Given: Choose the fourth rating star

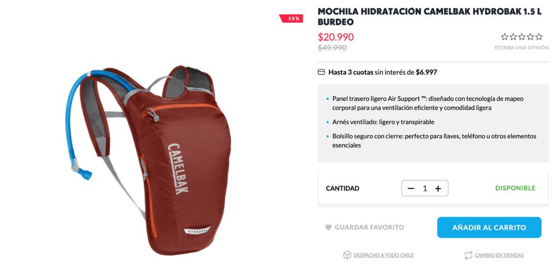Looking at the screenshot, I should (x=530, y=37).
